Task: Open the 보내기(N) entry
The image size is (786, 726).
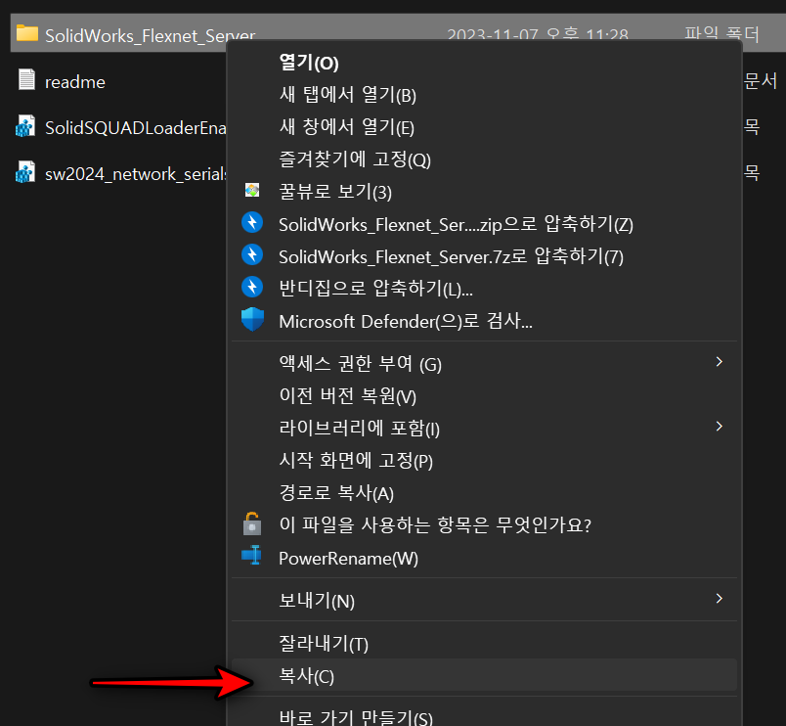Action: click(484, 600)
